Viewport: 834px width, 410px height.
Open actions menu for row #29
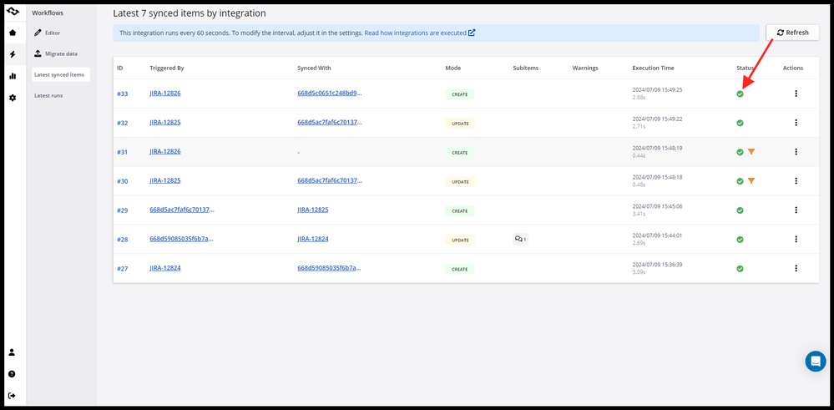click(x=796, y=210)
